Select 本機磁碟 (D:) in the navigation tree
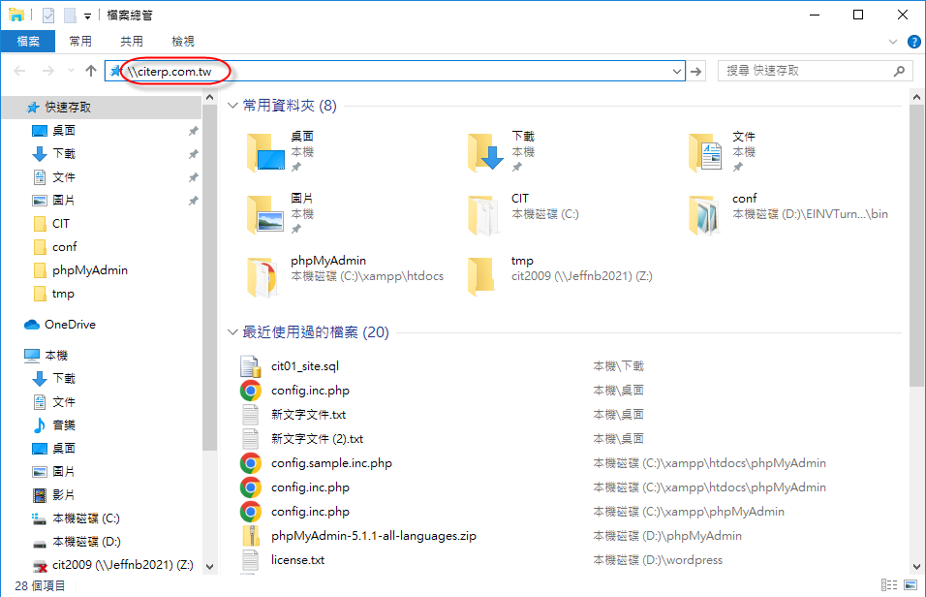This screenshot has height=597, width=926. pyautogui.click(x=85, y=542)
